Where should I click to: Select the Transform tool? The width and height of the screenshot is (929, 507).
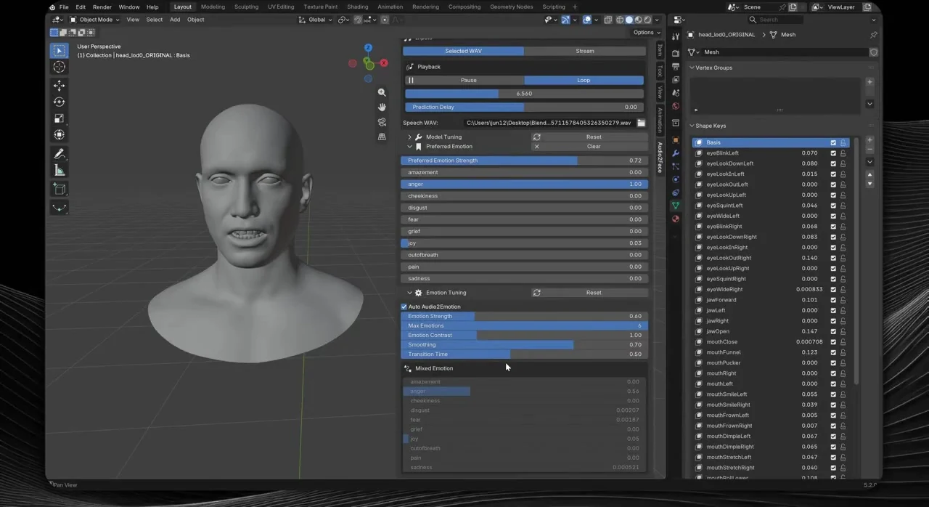60,134
